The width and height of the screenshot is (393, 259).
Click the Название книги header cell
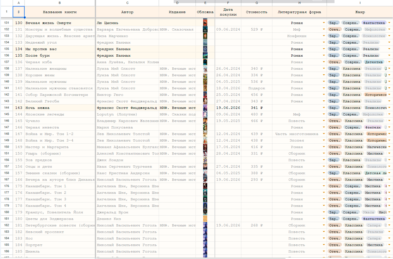coord(60,12)
